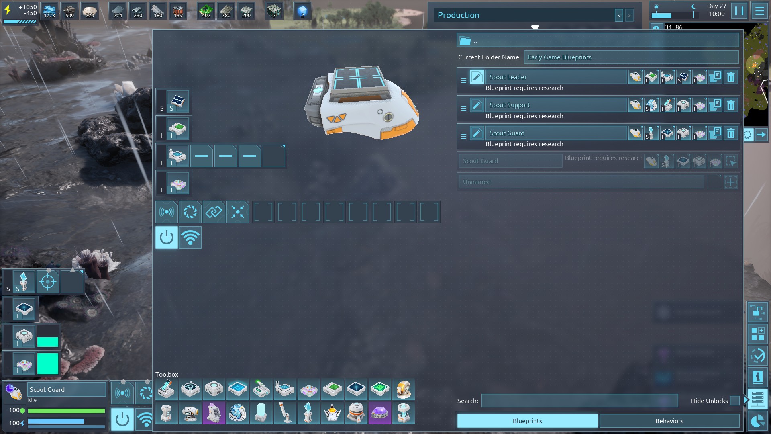Image resolution: width=771 pixels, height=434 pixels.
Task: Select the link behavior icon
Action: point(214,212)
